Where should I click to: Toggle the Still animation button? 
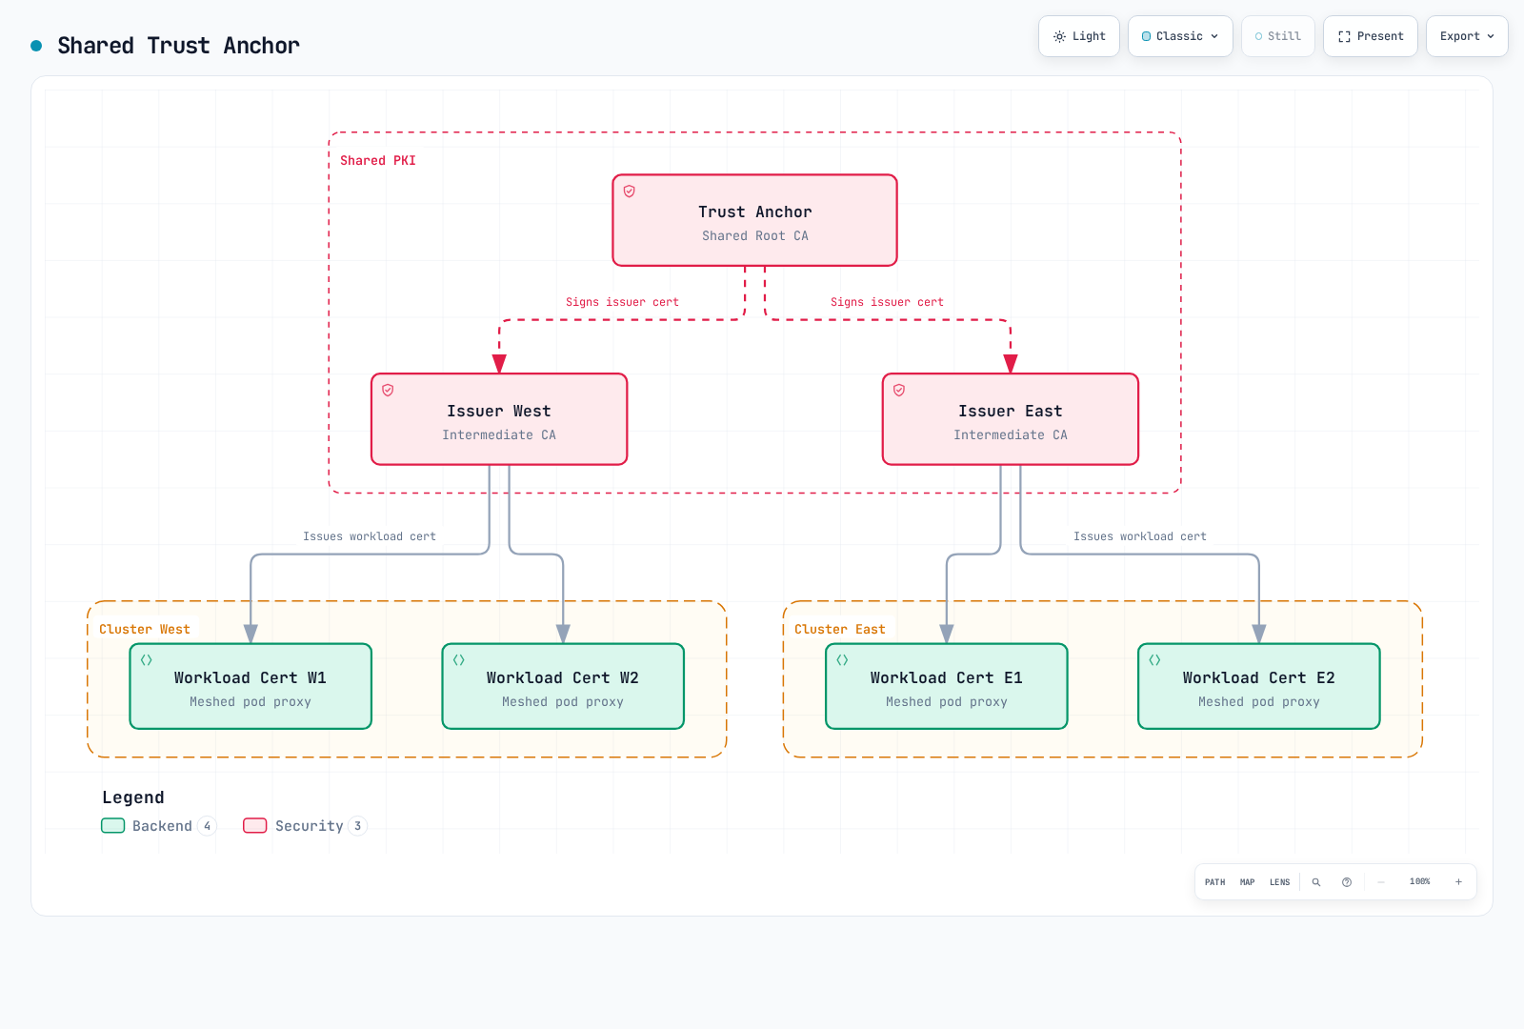1278,36
